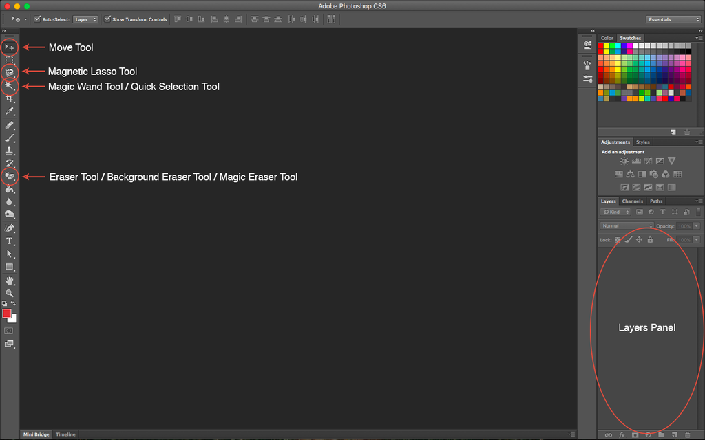Open the Auto-Select Layer dropdown

pos(85,19)
